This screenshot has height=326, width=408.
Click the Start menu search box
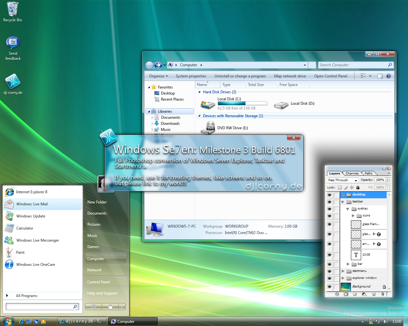[42, 307]
